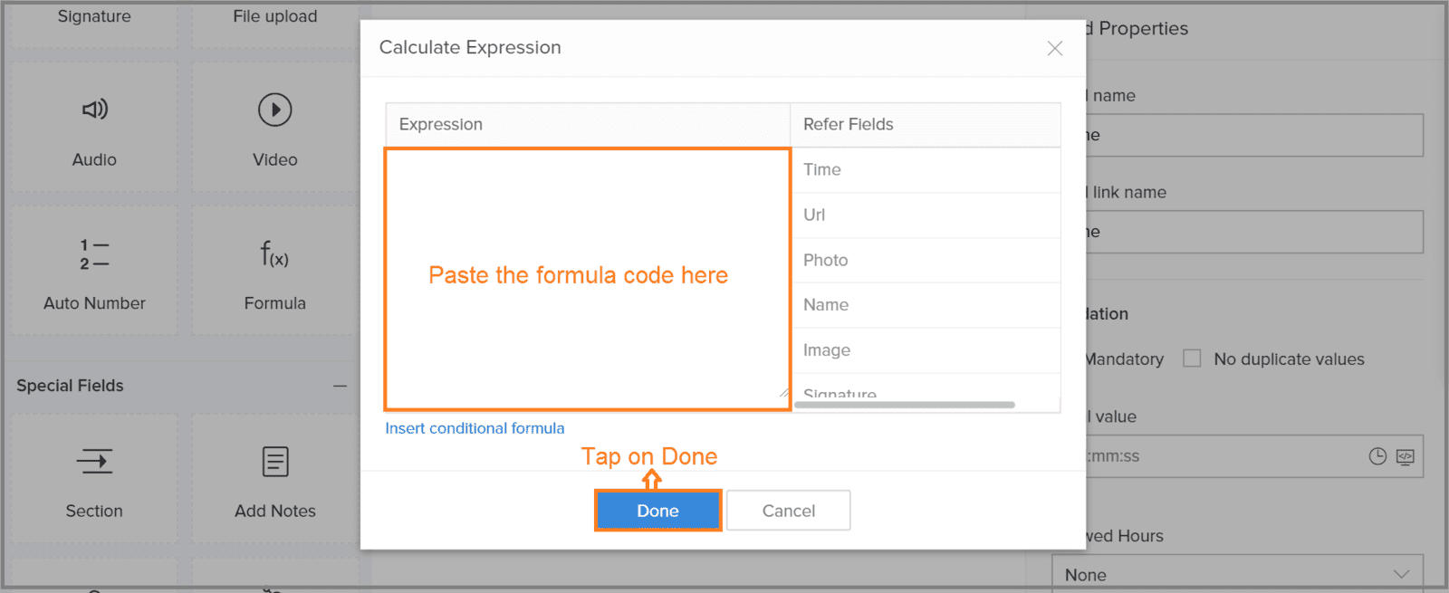Select the Audio field icon
The image size is (1449, 593).
pos(95,110)
